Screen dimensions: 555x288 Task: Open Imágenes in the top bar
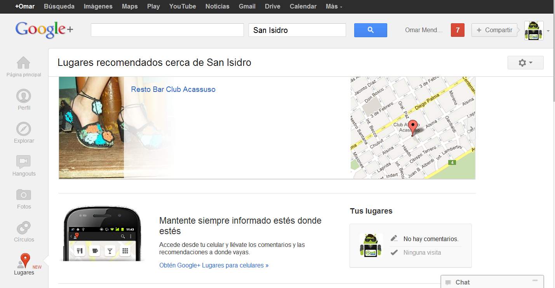(x=98, y=7)
